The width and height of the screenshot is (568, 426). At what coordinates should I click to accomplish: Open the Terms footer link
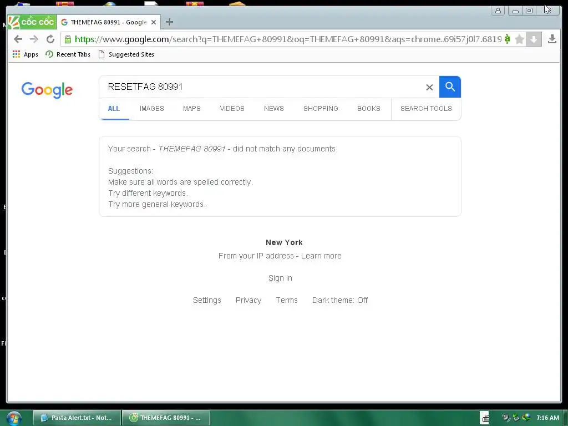[287, 300]
